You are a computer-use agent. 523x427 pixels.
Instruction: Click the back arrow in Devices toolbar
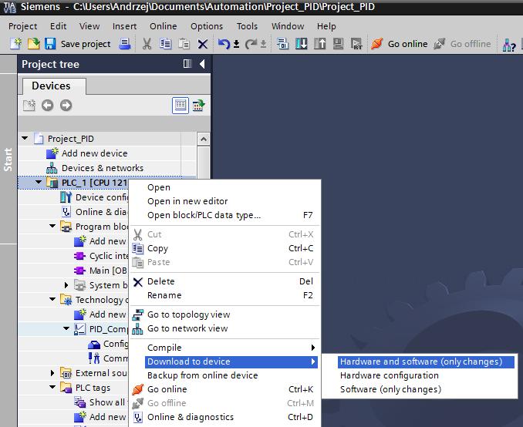(47, 106)
